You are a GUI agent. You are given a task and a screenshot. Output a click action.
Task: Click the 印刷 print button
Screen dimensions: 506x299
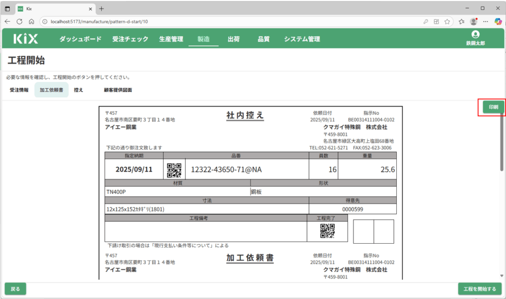coord(493,107)
